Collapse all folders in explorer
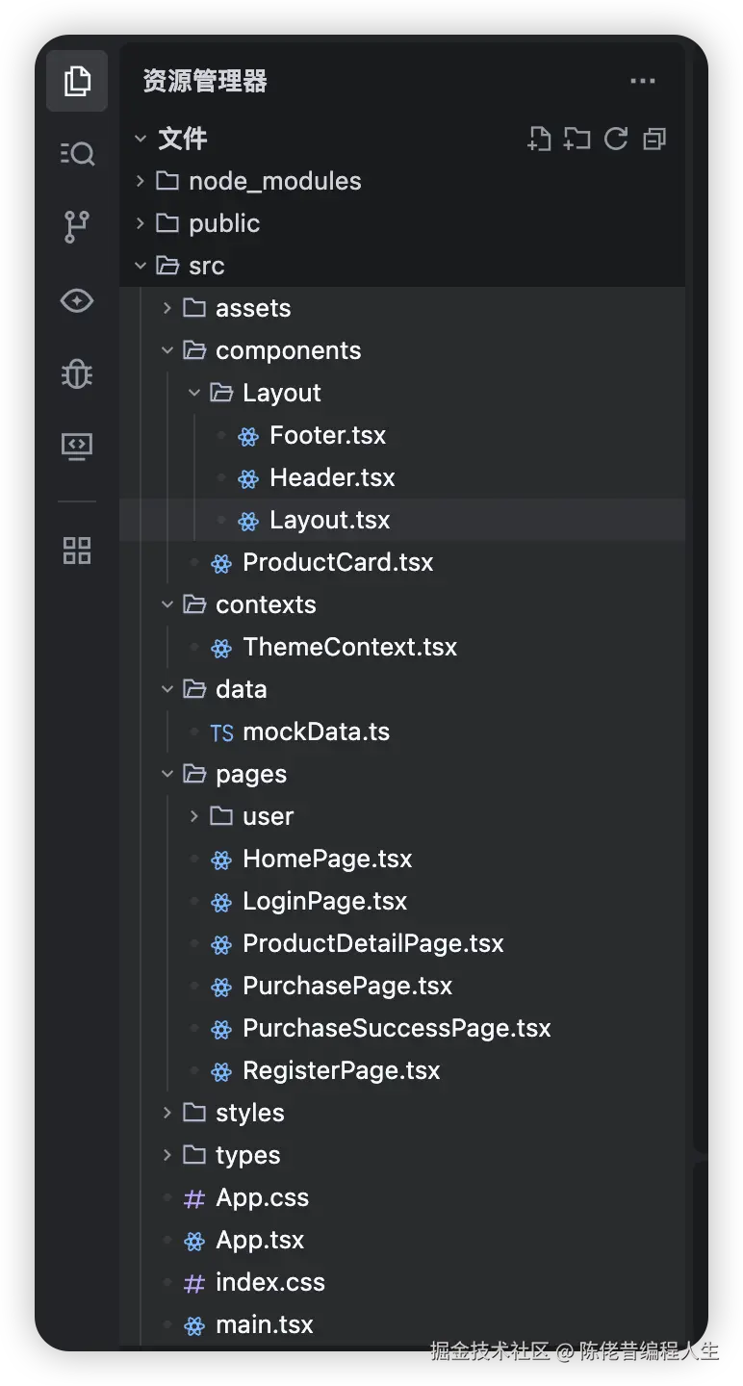The image size is (743, 1386). (x=654, y=139)
